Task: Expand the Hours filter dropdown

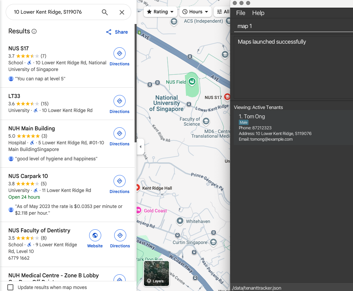Action: tap(195, 12)
